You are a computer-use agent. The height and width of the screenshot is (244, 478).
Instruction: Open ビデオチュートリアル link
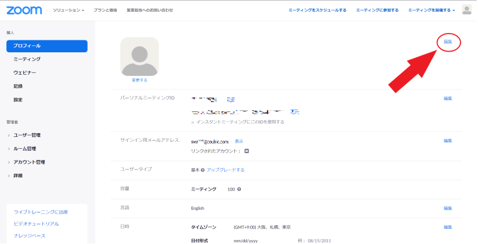36,224
